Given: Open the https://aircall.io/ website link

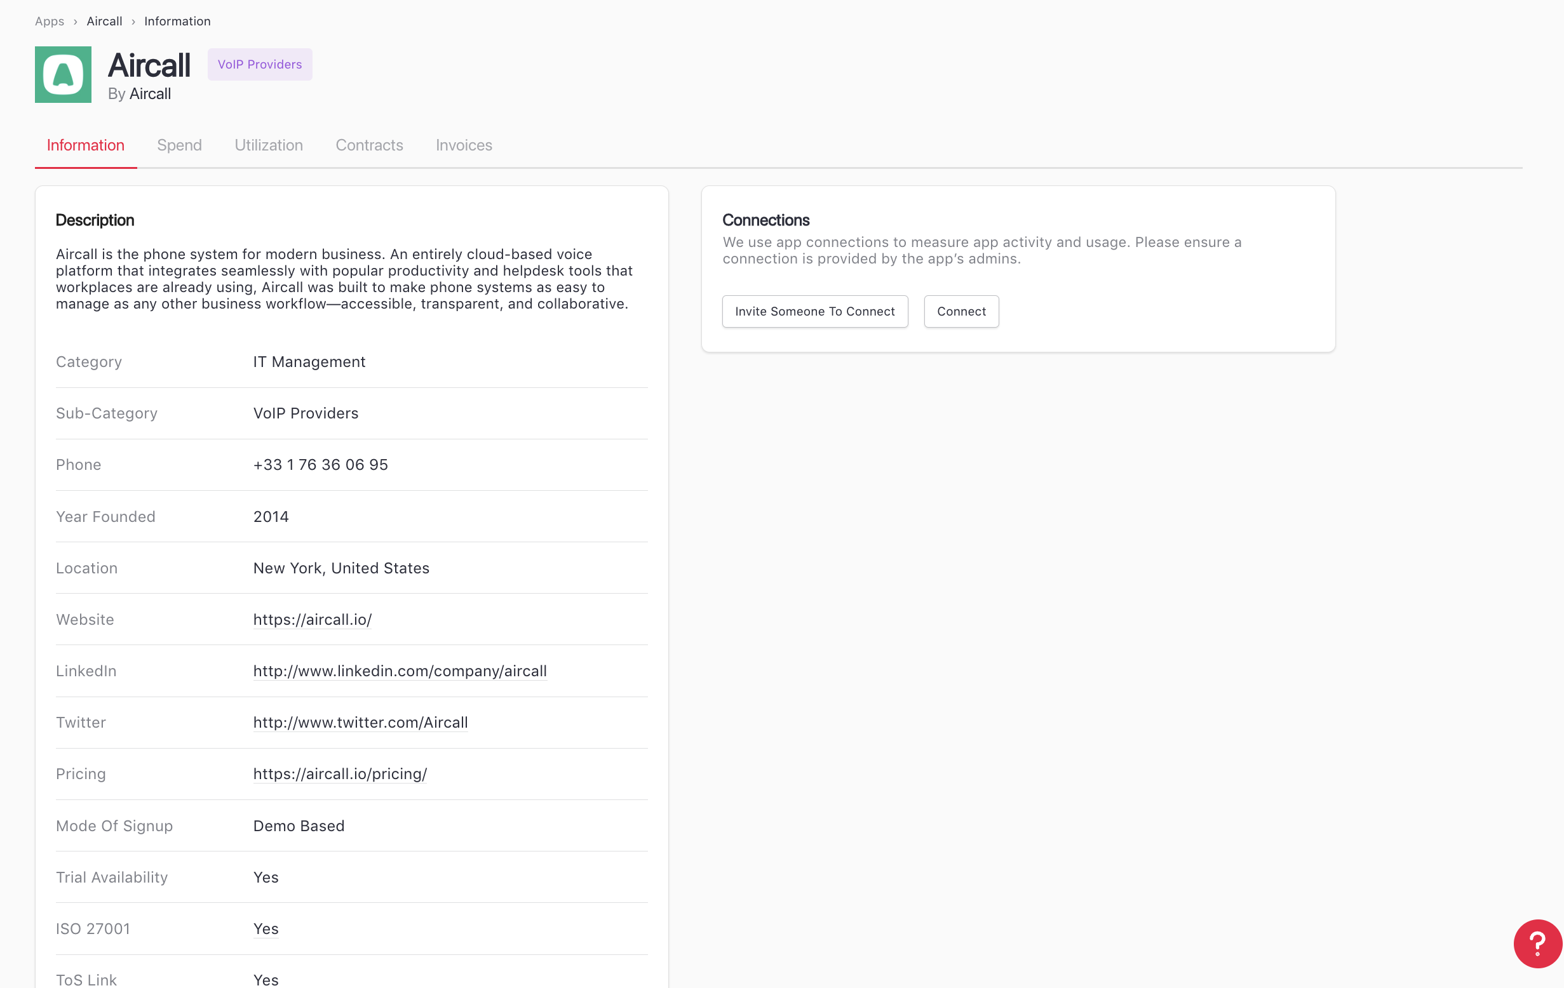Looking at the screenshot, I should [313, 619].
